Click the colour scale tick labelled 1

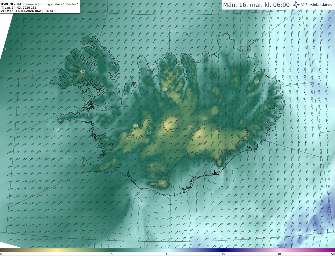pyautogui.click(x=56, y=254)
